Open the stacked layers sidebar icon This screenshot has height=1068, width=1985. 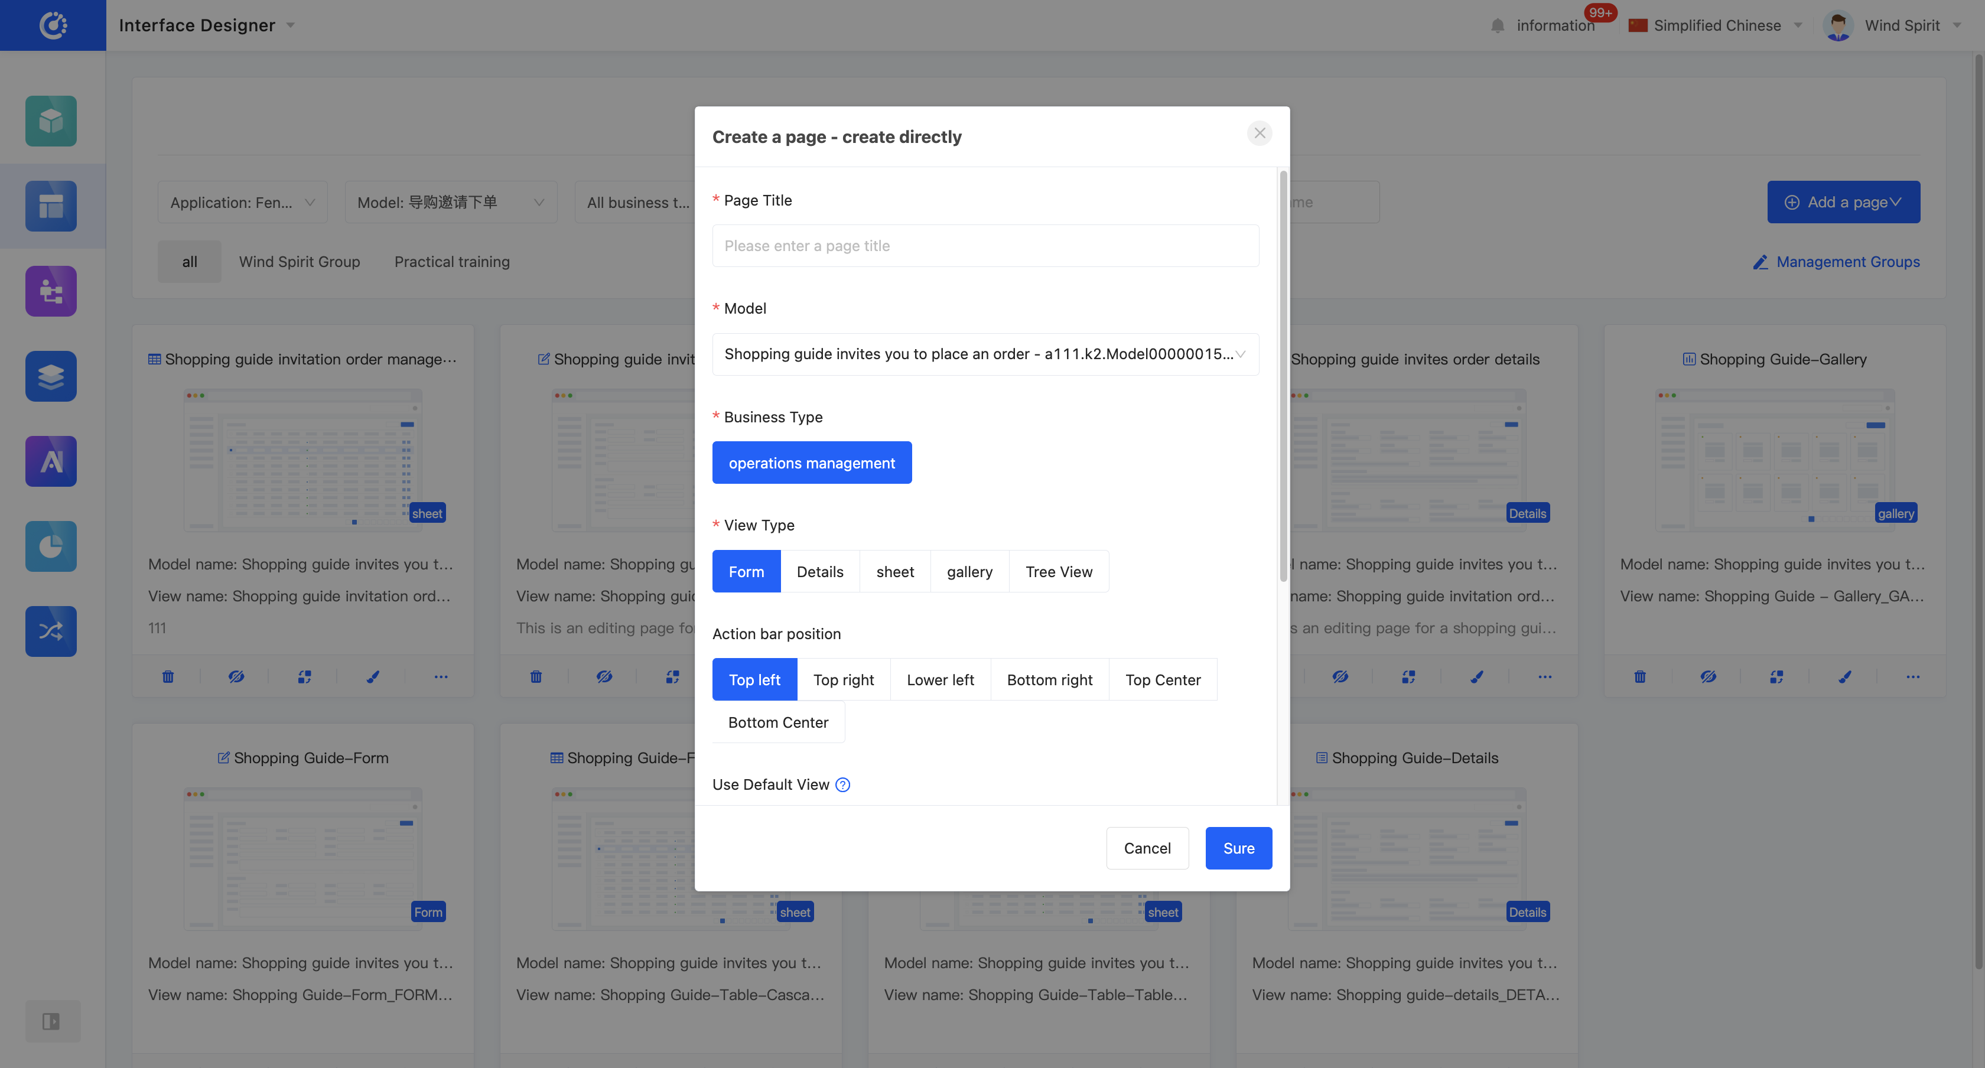coord(51,376)
